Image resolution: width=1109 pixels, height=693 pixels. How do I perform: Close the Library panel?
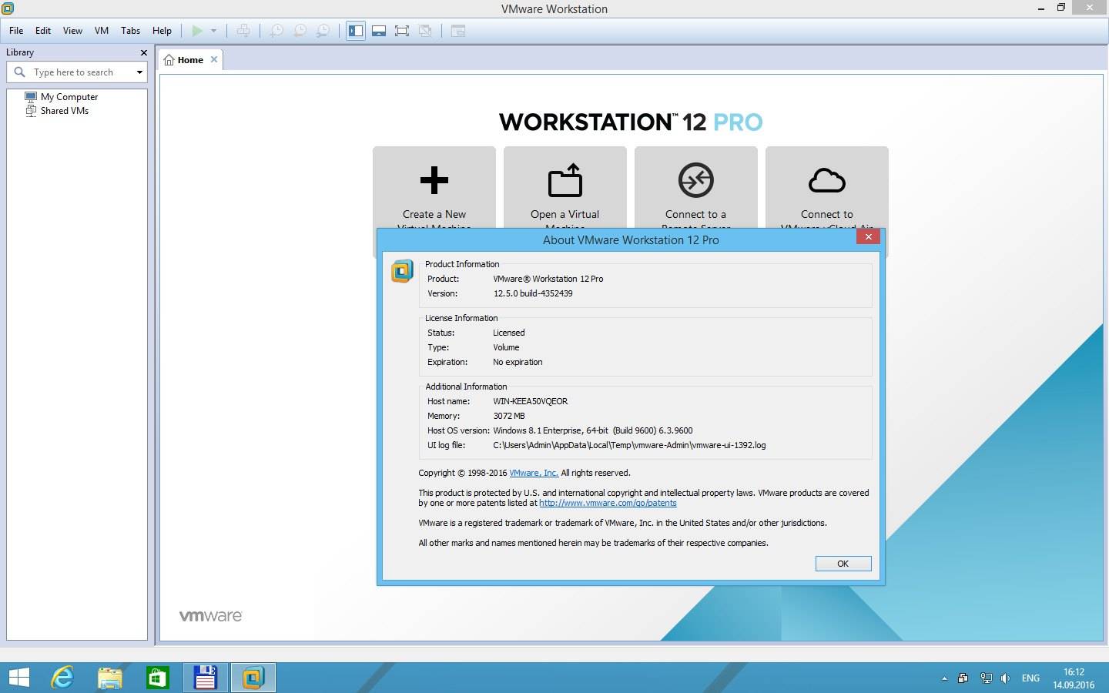143,52
